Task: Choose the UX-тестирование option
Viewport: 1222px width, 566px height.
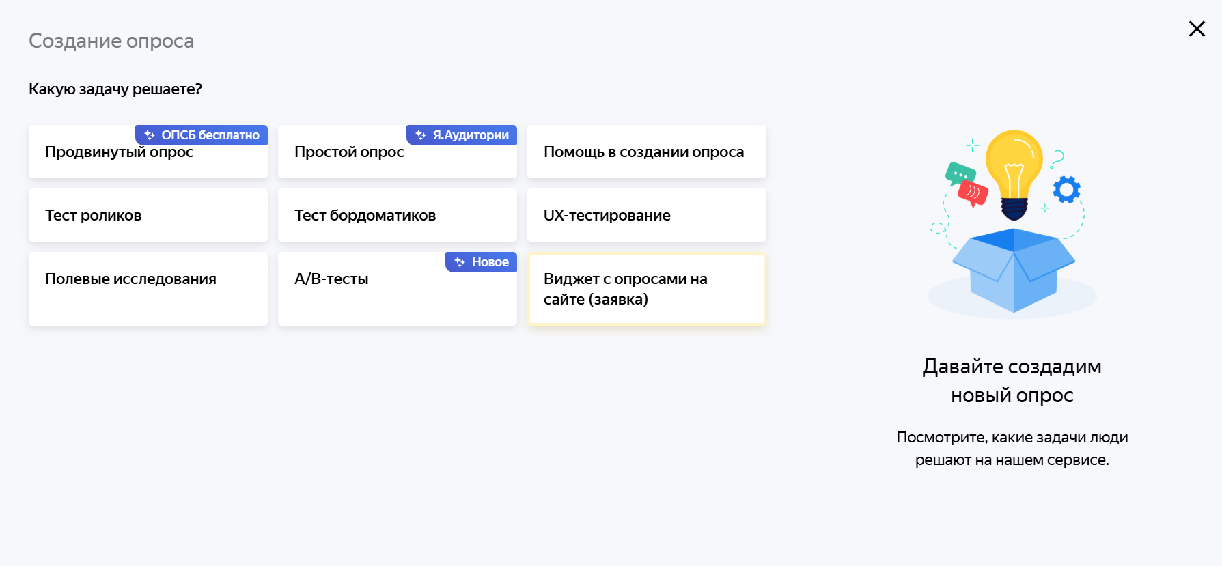Action: coord(646,215)
